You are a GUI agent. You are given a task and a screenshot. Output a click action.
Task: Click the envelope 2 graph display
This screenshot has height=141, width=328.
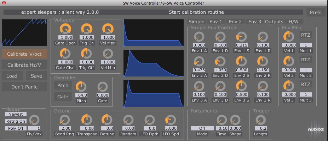pyautogui.click(x=153, y=63)
